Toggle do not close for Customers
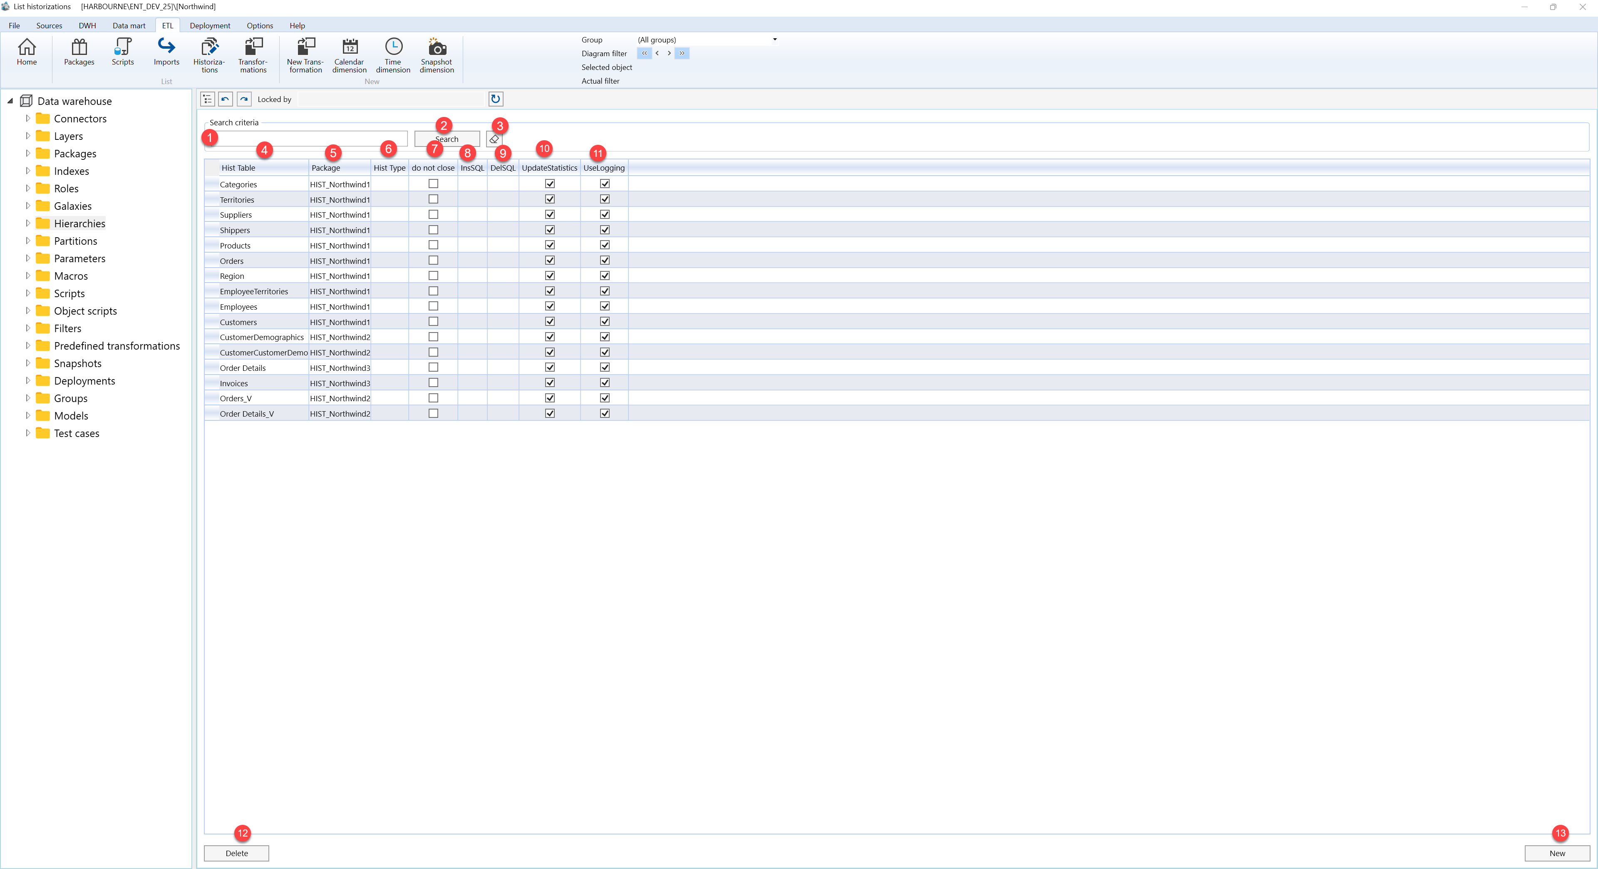Viewport: 1598px width, 869px height. point(434,322)
